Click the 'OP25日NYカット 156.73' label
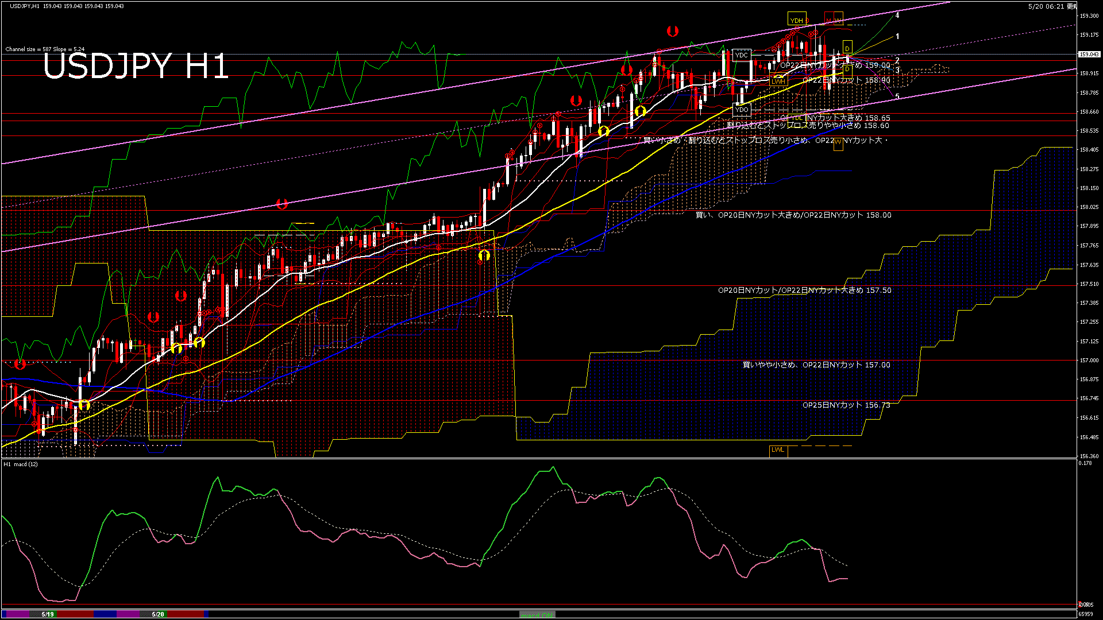The image size is (1103, 620). tap(846, 405)
